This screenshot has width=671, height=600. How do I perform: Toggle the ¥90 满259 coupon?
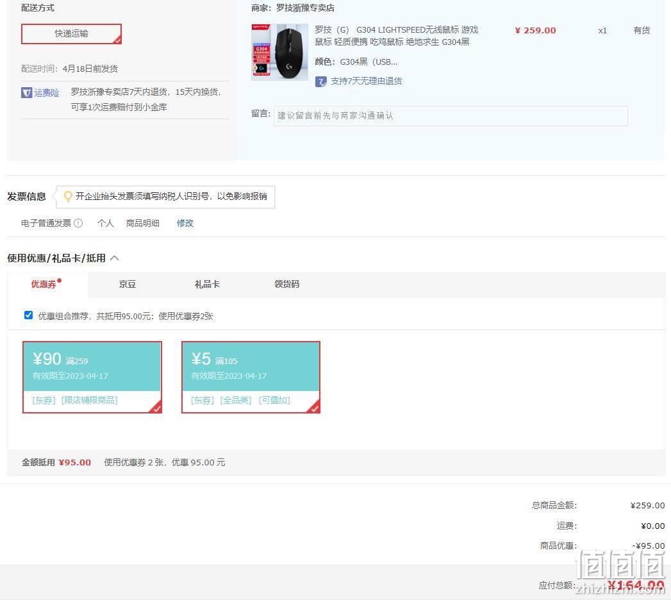pyautogui.click(x=92, y=377)
